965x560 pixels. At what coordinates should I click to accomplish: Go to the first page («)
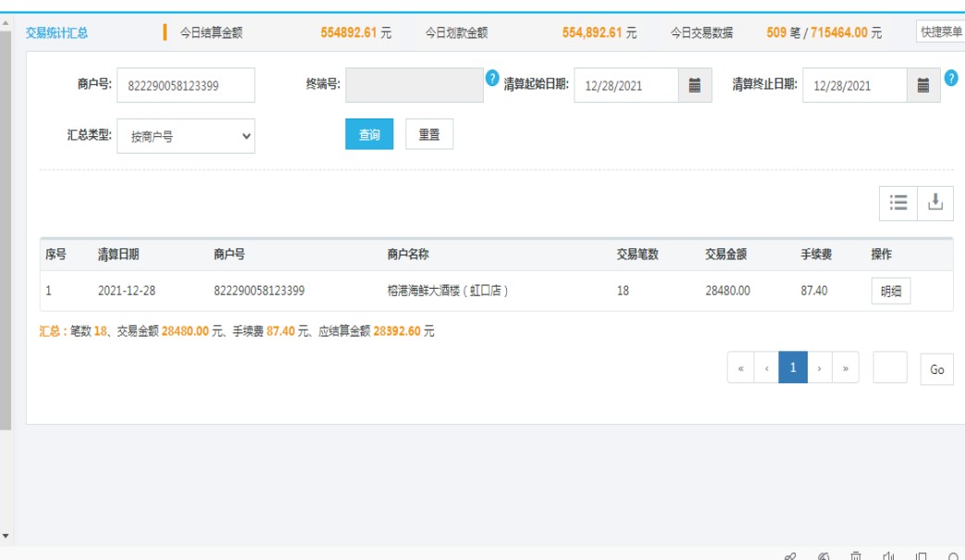coord(740,368)
